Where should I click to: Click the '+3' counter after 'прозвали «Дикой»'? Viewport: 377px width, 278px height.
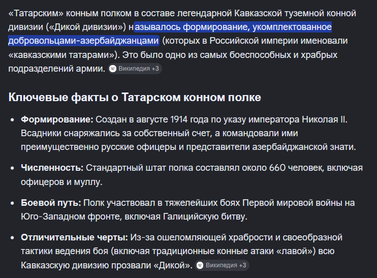(x=242, y=265)
